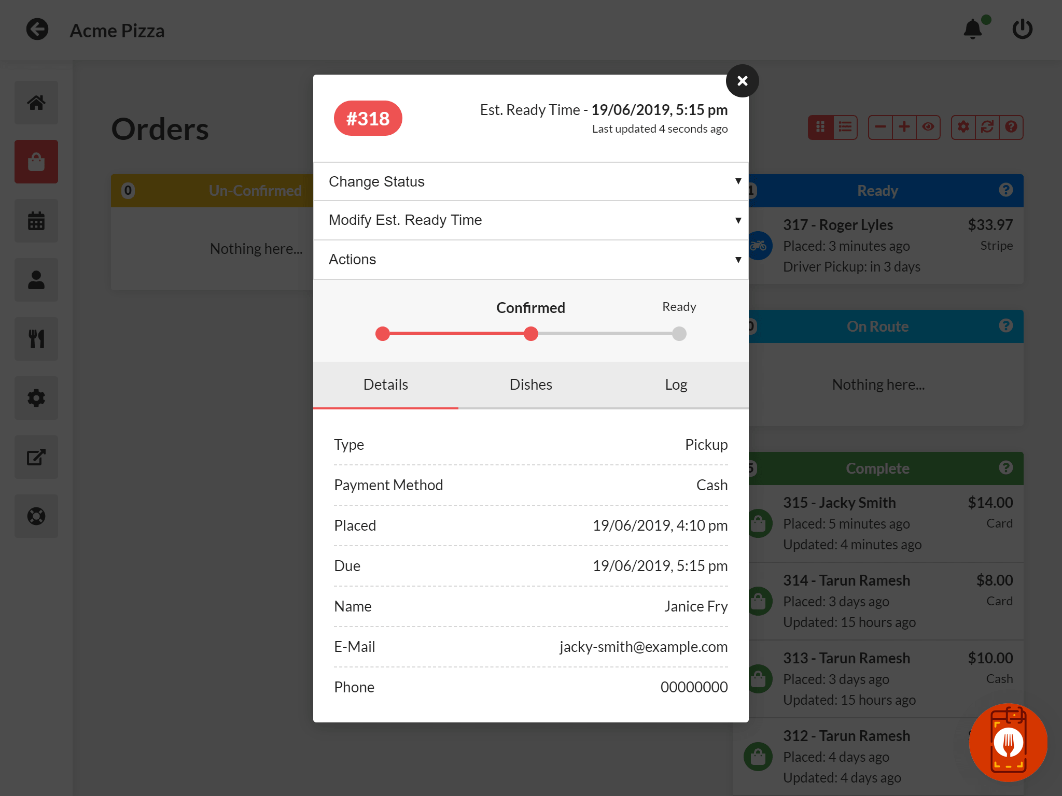Image resolution: width=1062 pixels, height=796 pixels.
Task: Switch to list view layout
Action: click(x=845, y=127)
